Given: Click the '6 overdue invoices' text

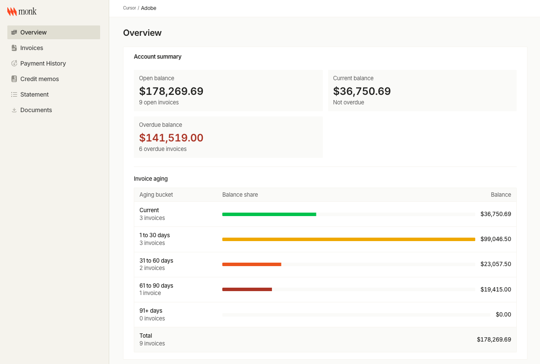Looking at the screenshot, I should point(163,149).
